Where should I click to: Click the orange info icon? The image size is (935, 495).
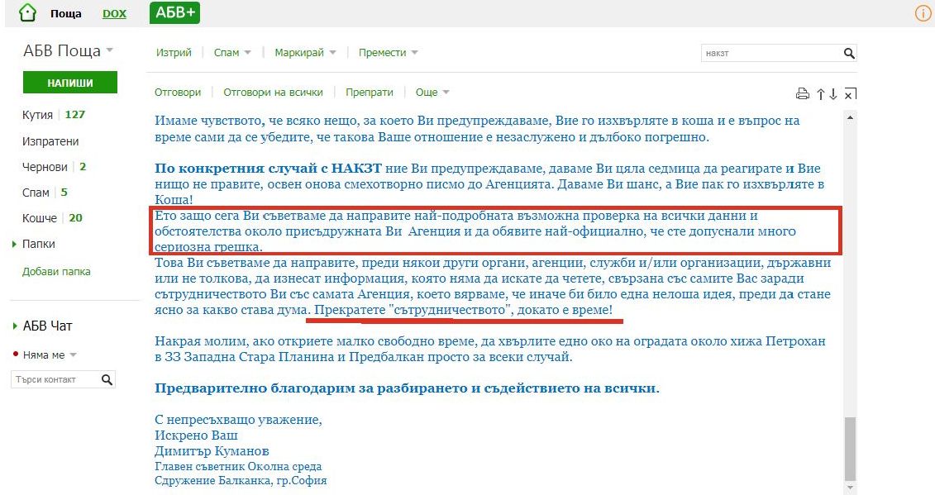coord(923,13)
